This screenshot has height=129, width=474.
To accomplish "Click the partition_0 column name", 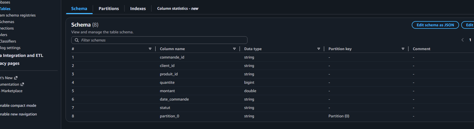I will (169, 116).
